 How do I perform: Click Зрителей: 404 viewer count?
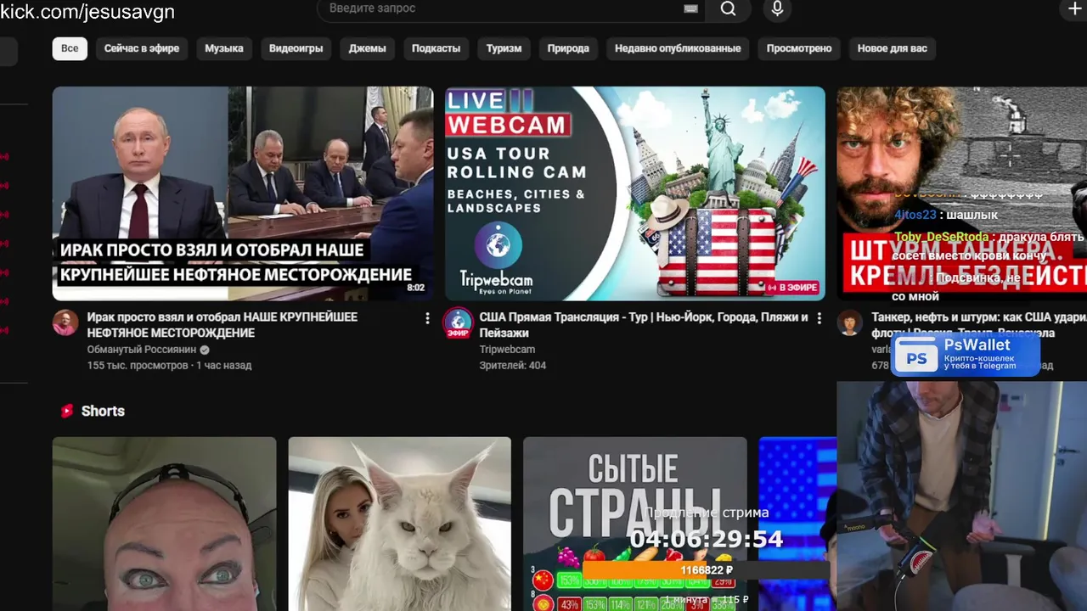(x=513, y=366)
